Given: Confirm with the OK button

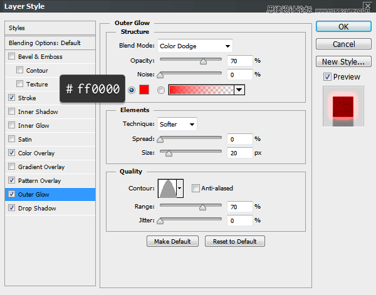Looking at the screenshot, I should [x=343, y=26].
